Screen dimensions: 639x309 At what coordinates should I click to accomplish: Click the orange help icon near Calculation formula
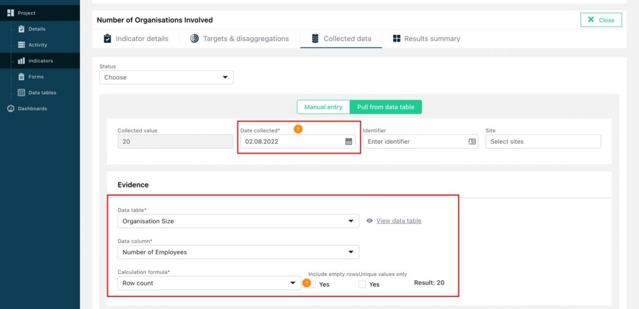click(x=306, y=283)
